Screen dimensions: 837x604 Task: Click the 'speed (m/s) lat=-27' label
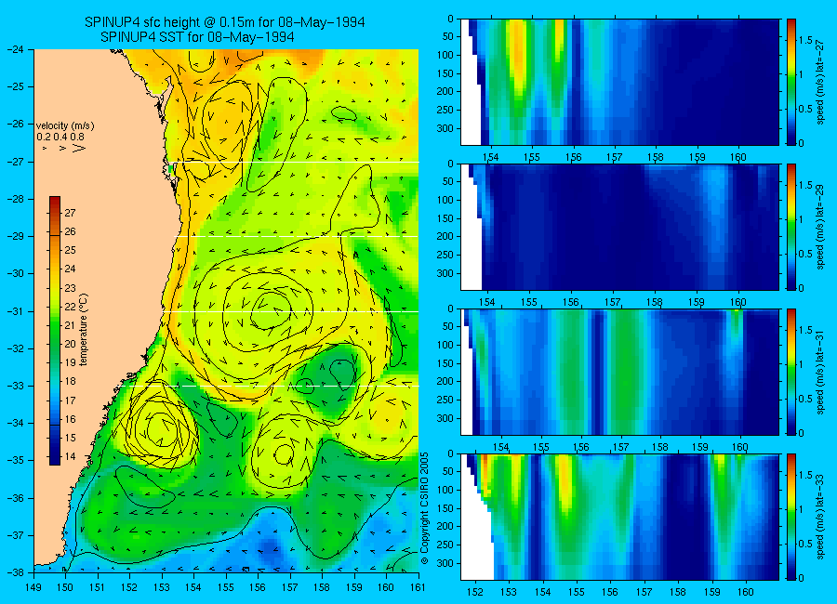(820, 82)
